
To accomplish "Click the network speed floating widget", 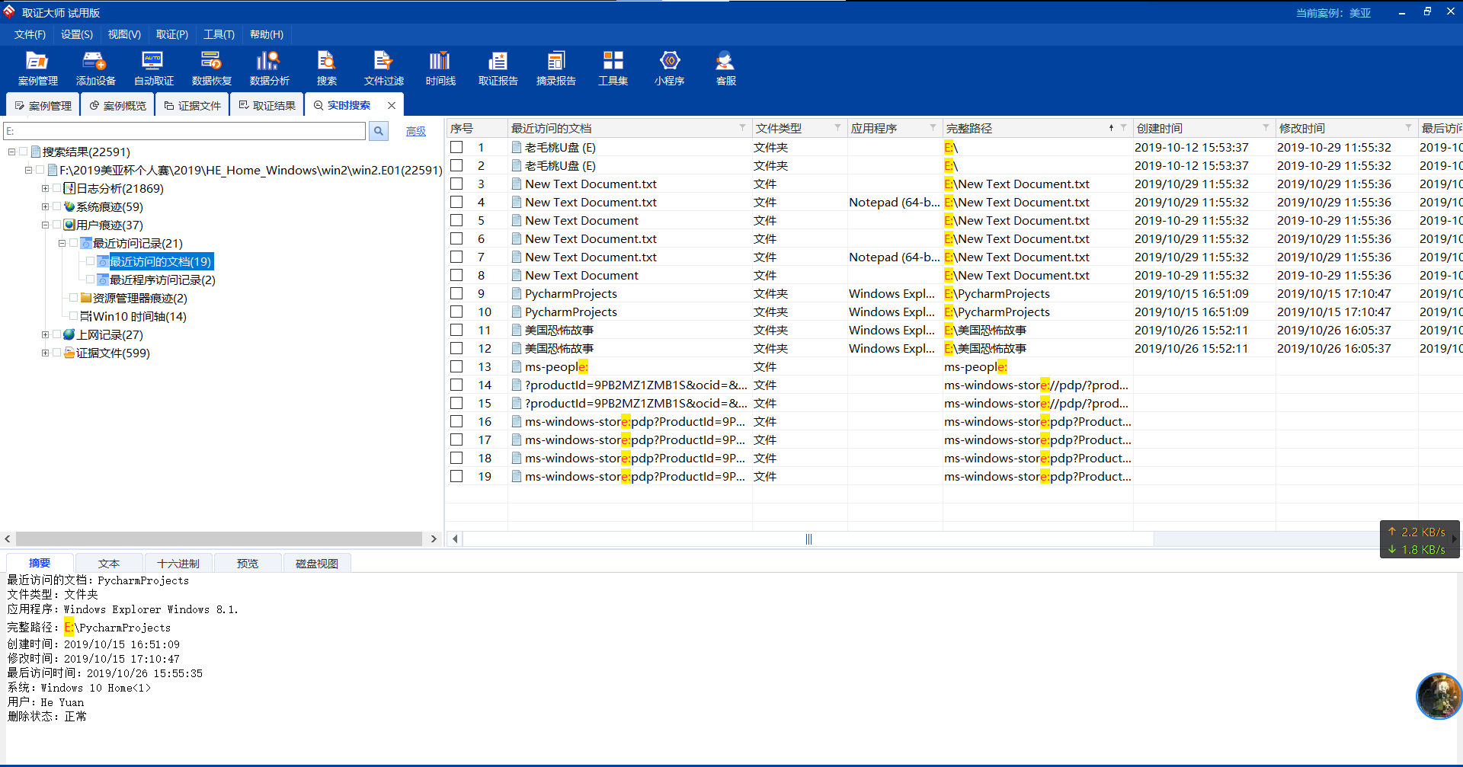I will (x=1419, y=540).
